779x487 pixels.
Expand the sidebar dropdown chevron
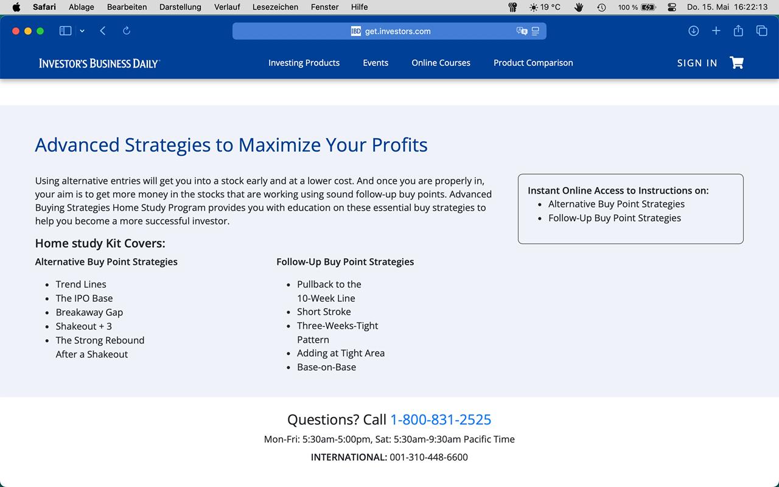click(x=82, y=31)
